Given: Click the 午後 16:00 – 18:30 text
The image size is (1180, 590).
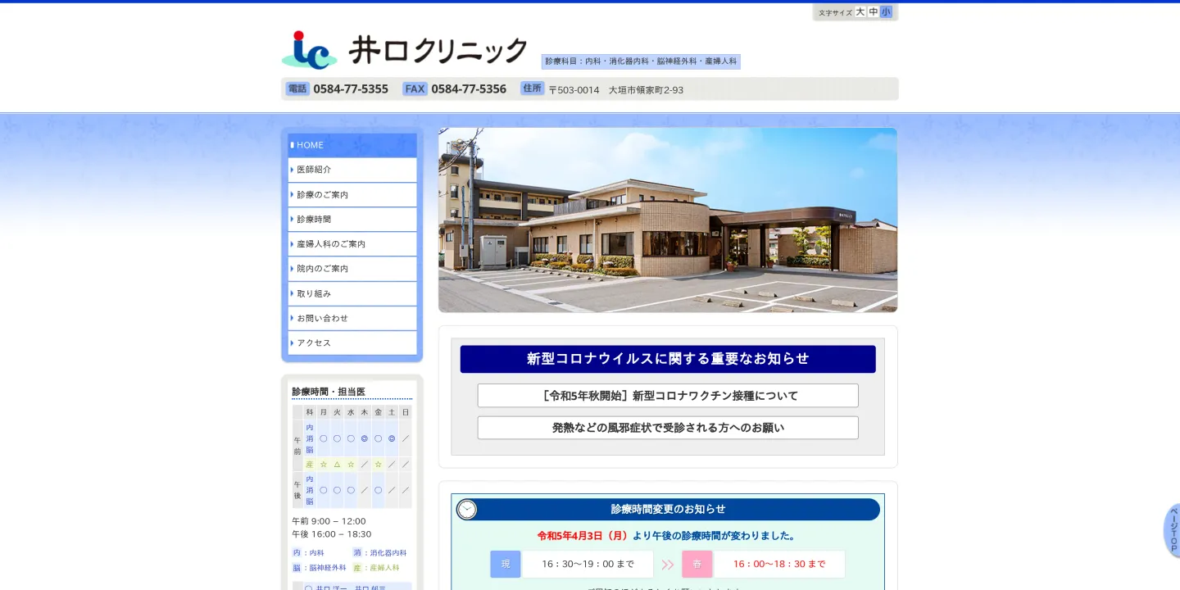Looking at the screenshot, I should point(332,534).
